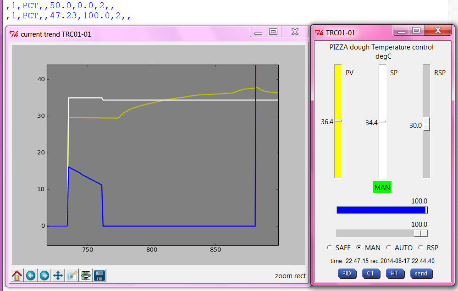Go forward to next plot view
458x291 pixels.
coord(44,275)
